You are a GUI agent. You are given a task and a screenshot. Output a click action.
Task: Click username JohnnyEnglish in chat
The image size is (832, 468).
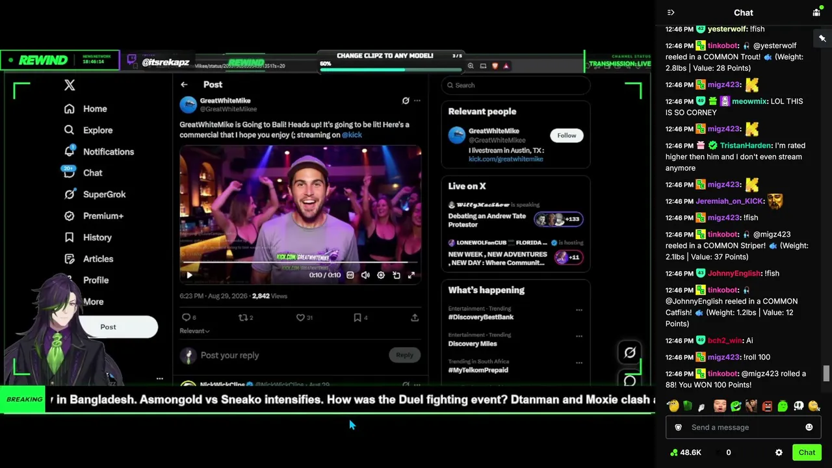tap(734, 274)
